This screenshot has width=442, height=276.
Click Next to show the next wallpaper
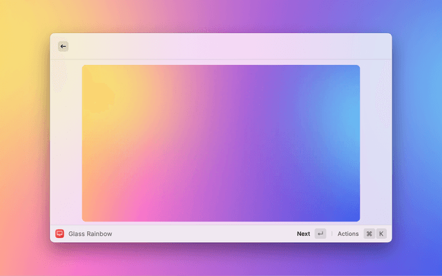click(x=303, y=234)
